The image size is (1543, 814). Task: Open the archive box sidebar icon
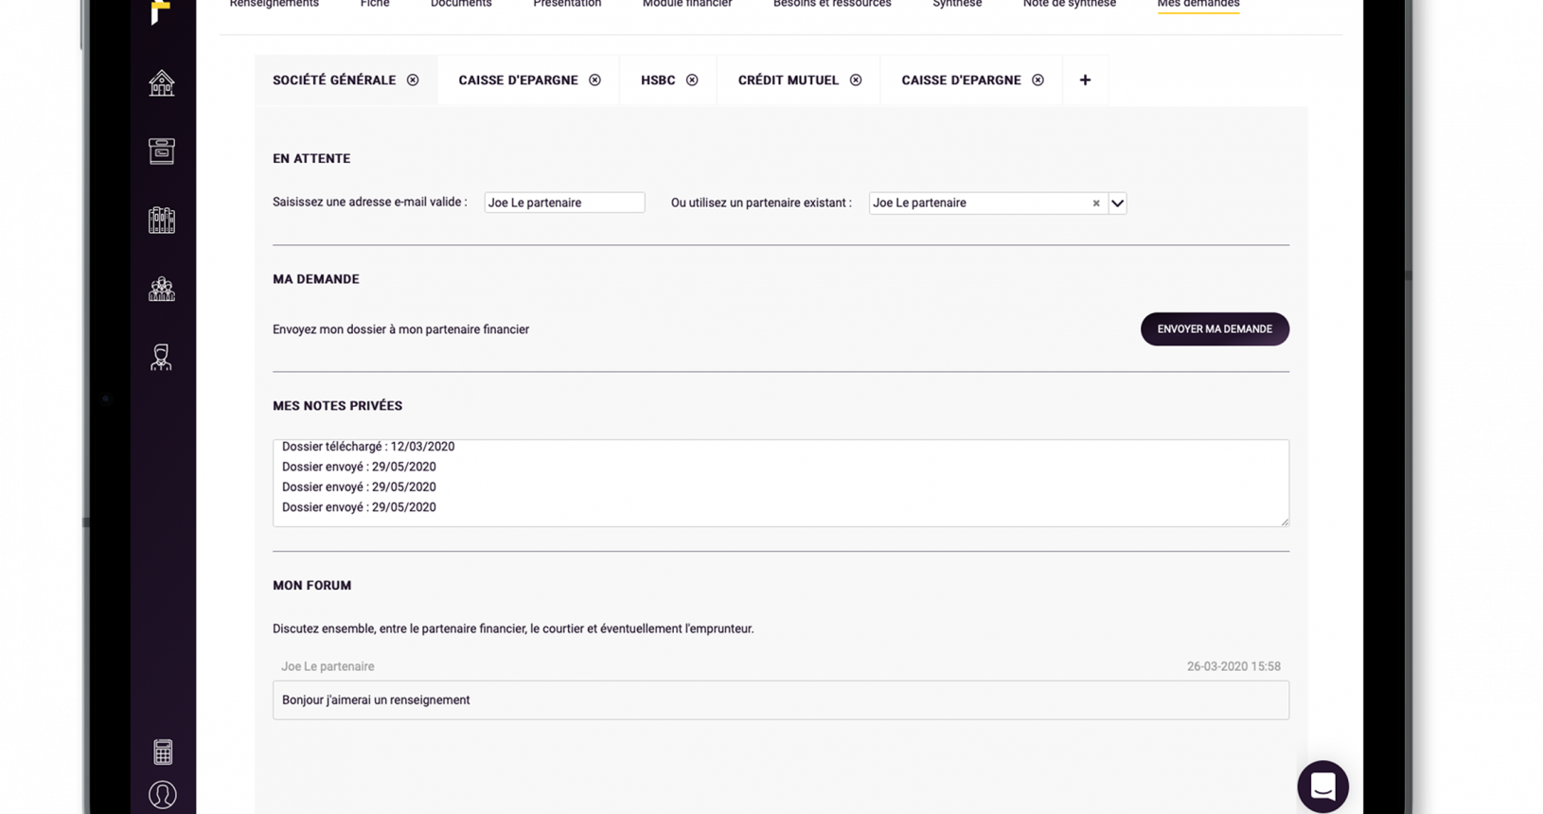(162, 151)
